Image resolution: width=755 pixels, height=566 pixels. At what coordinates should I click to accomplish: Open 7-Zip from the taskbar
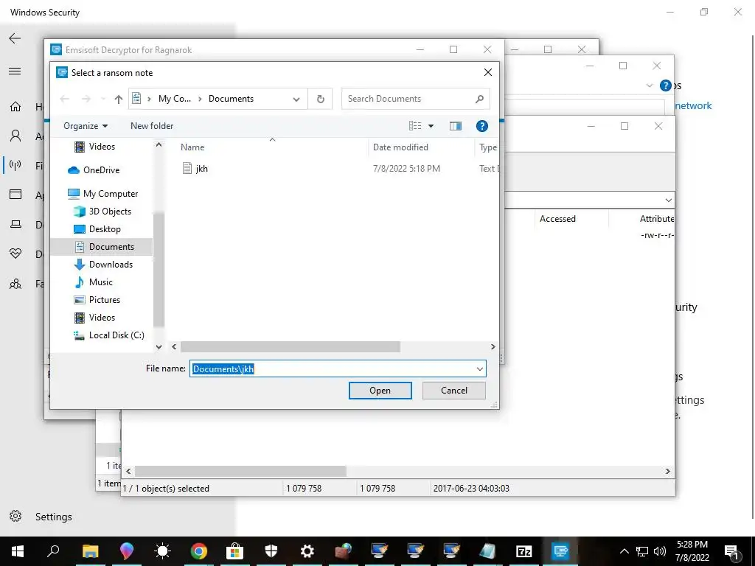(523, 551)
